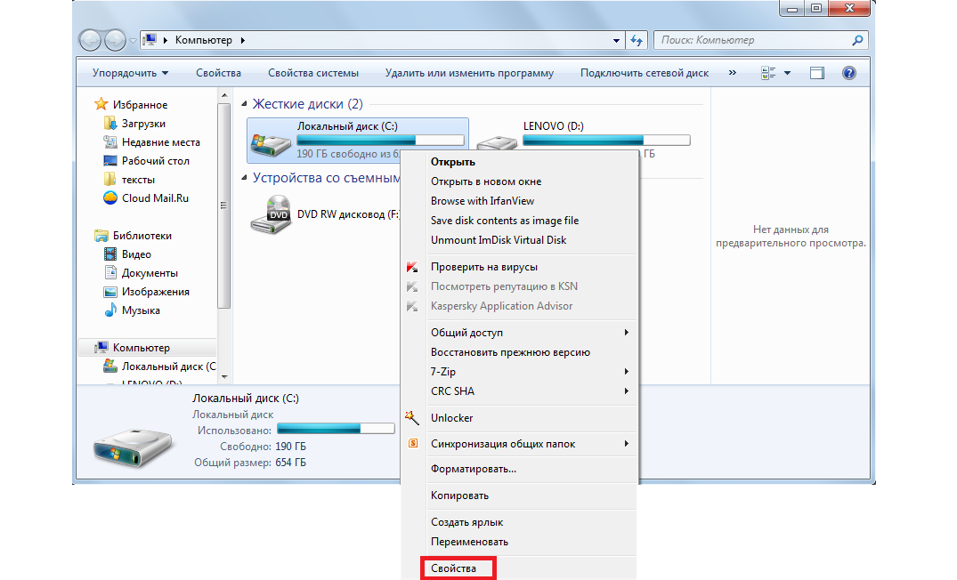The image size is (957, 580).
Task: Click the Back navigation arrow button
Action: (x=90, y=40)
